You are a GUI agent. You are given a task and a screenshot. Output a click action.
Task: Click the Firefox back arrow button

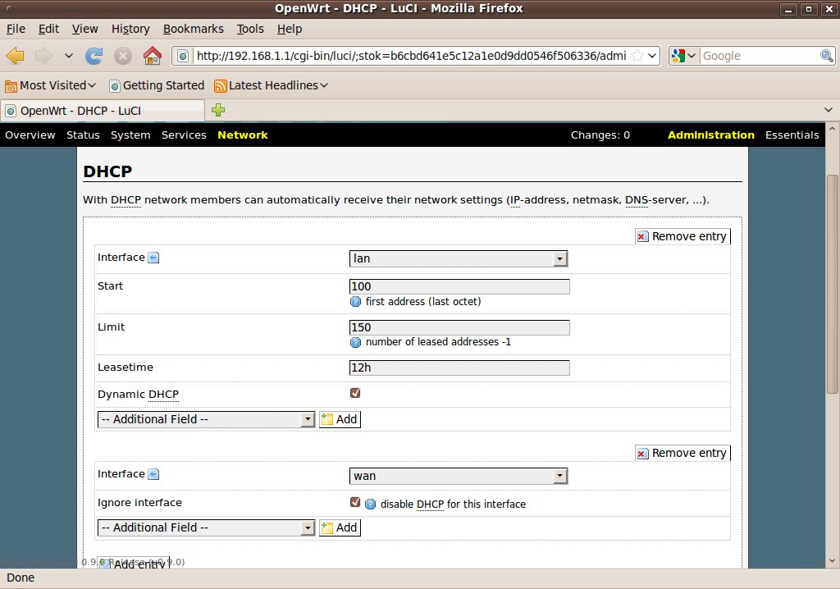16,56
